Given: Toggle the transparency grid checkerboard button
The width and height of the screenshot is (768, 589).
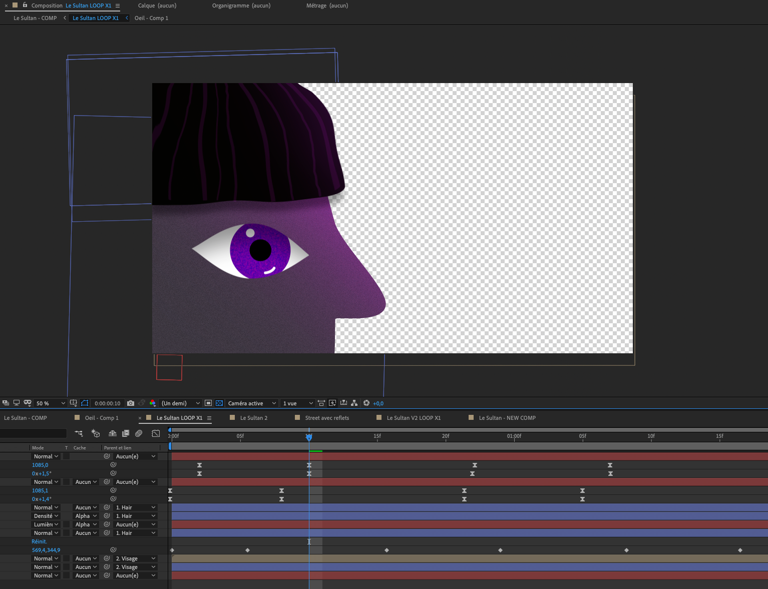Looking at the screenshot, I should coord(219,403).
